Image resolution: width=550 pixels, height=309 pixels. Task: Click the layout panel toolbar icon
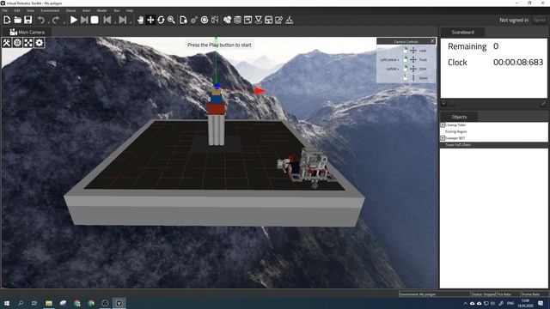pyautogui.click(x=269, y=20)
